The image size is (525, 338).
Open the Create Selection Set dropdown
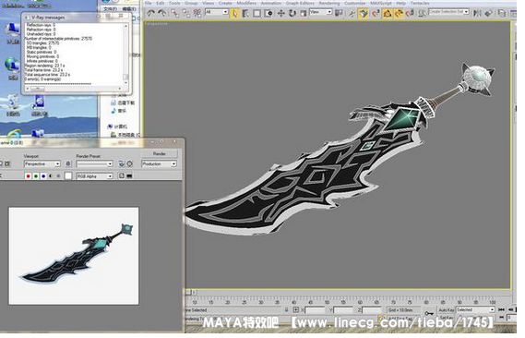point(449,12)
